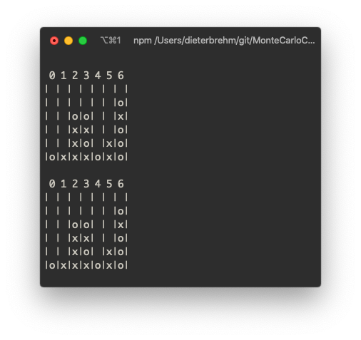Viewport: 361px width, 340px height.
Task: Click the yellow minimize window button
Action: 68,41
